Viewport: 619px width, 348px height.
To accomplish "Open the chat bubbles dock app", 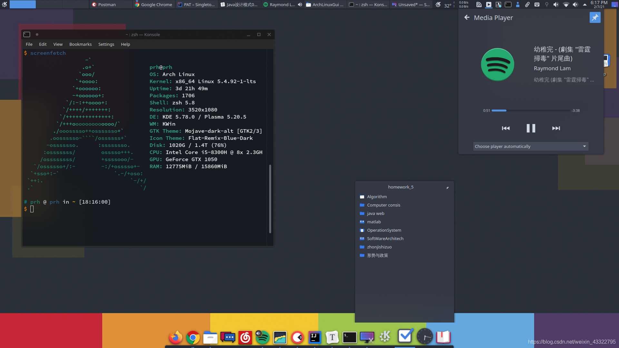I will (228, 337).
